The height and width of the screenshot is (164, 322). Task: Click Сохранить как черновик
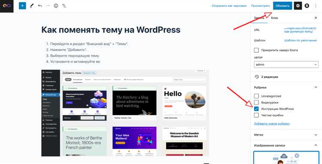(229, 6)
